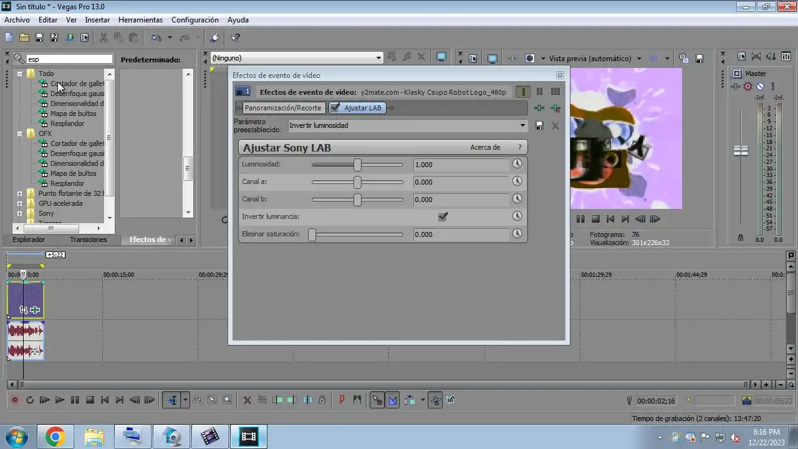Select the Envelope edit tool
This screenshot has height=449, width=798.
click(198, 400)
